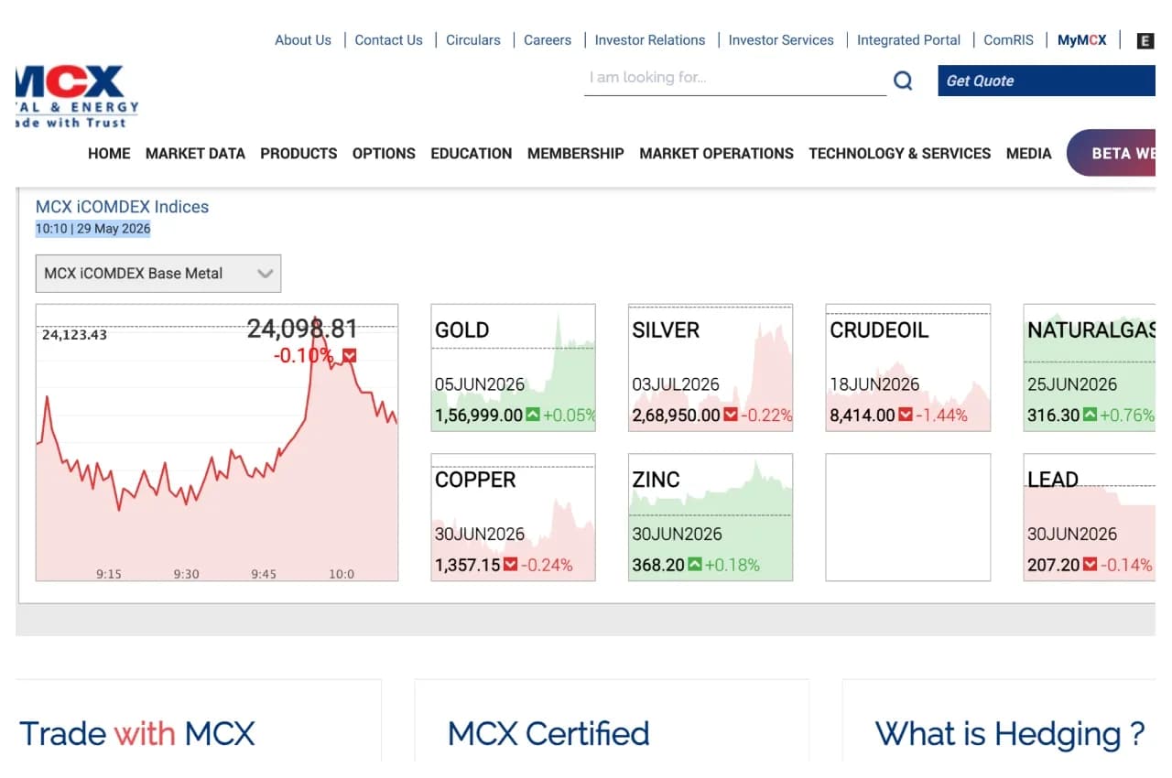The width and height of the screenshot is (1172, 778).
Task: Click the red down arrow beside LEAD price
Action: (1090, 565)
